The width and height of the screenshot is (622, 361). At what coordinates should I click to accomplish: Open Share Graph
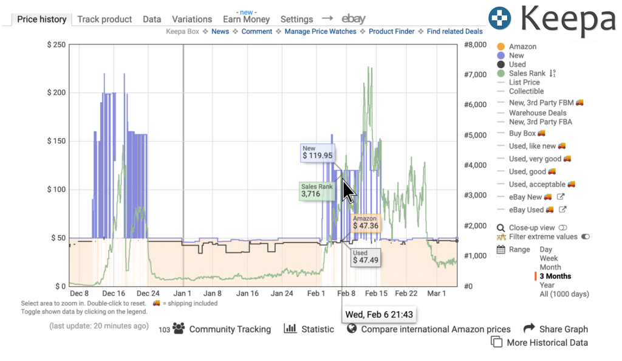563,329
